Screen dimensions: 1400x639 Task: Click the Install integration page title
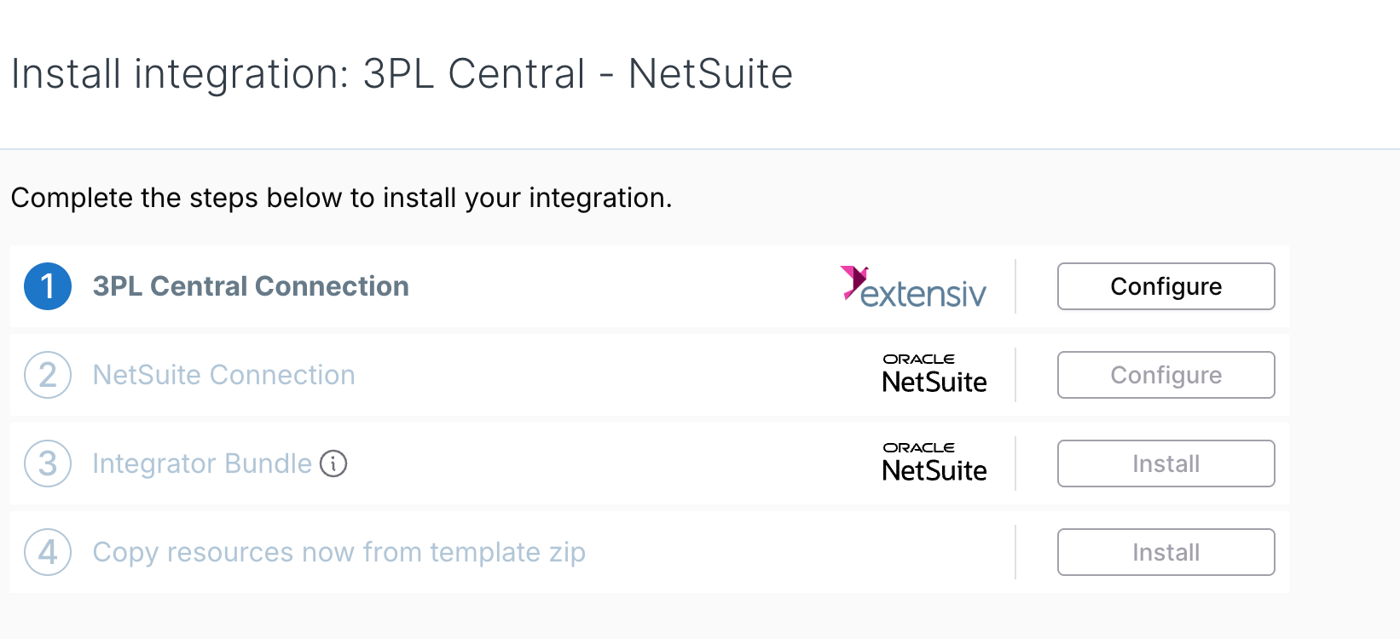point(401,74)
